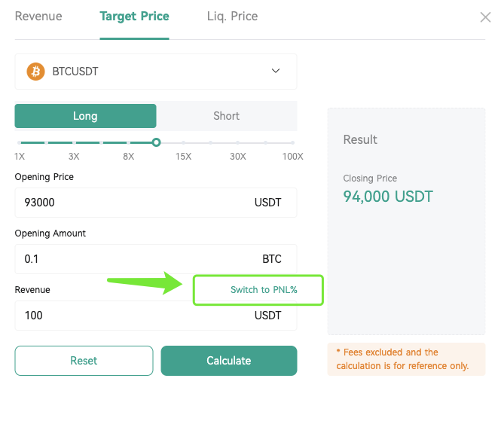Go to the Liq. Price tab

tap(232, 17)
